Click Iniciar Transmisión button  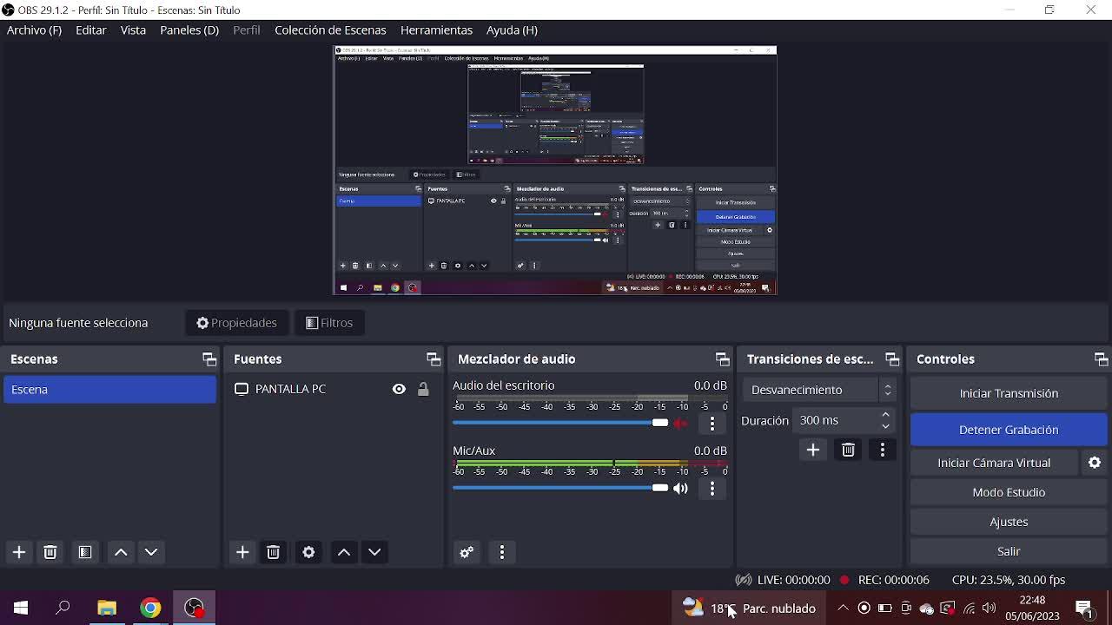pyautogui.click(x=1009, y=393)
